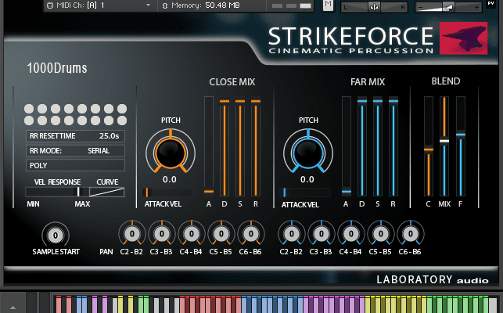
Task: Click the Sample Start knob
Action: (56, 234)
